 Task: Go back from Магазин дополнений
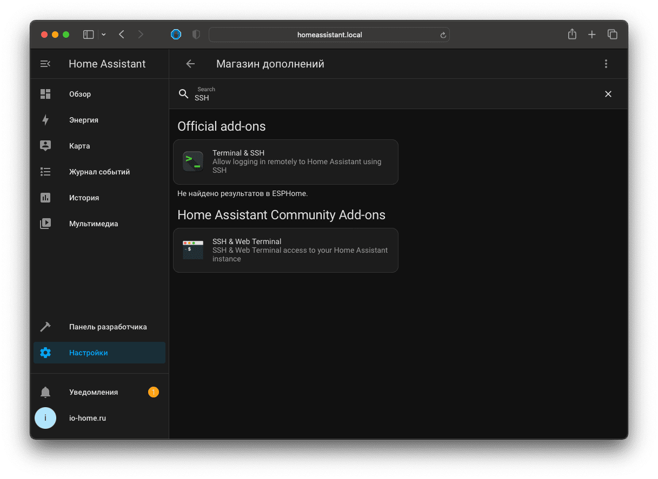(190, 64)
